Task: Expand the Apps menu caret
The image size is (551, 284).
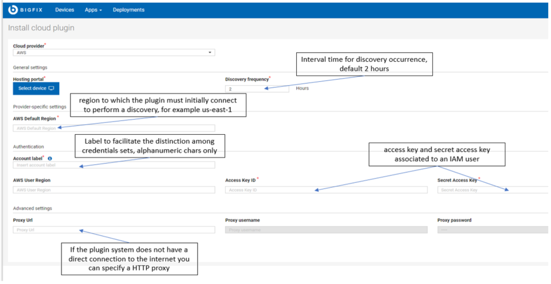Action: coord(101,10)
